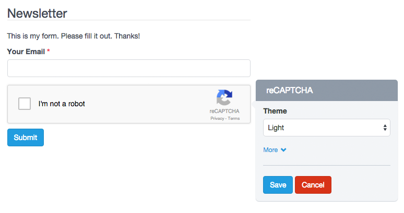Screen dimensions: 404x213
Task: Open the reCAPTCHA Privacy link
Action: coord(217,119)
